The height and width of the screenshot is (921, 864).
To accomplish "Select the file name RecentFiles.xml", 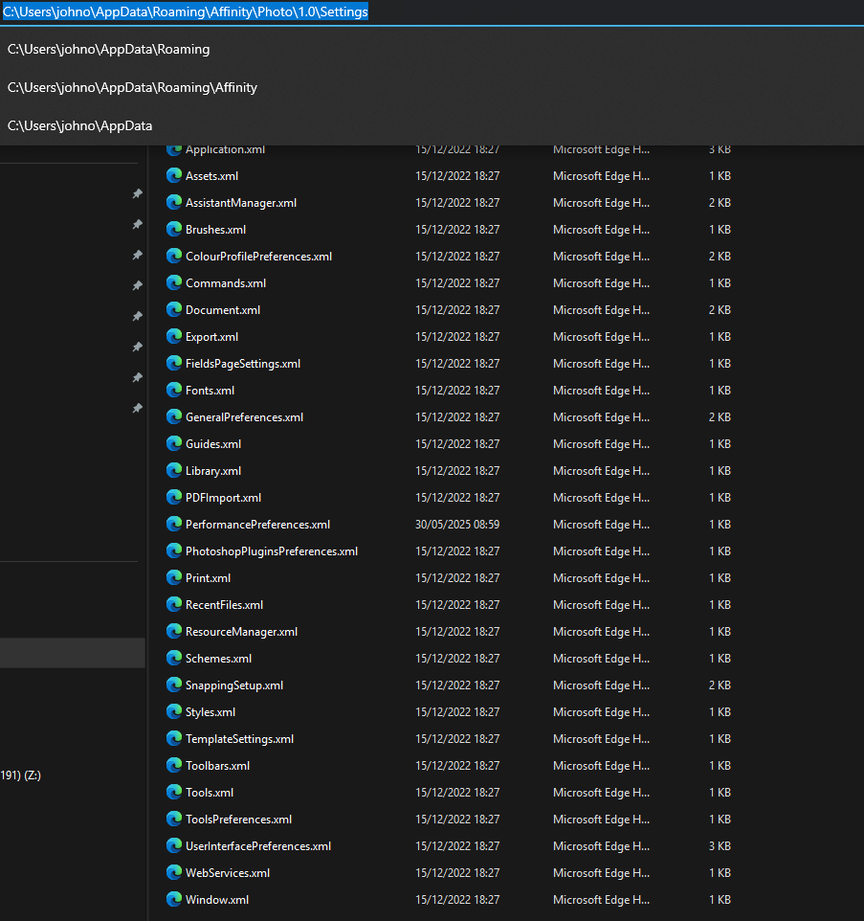I will (224, 605).
